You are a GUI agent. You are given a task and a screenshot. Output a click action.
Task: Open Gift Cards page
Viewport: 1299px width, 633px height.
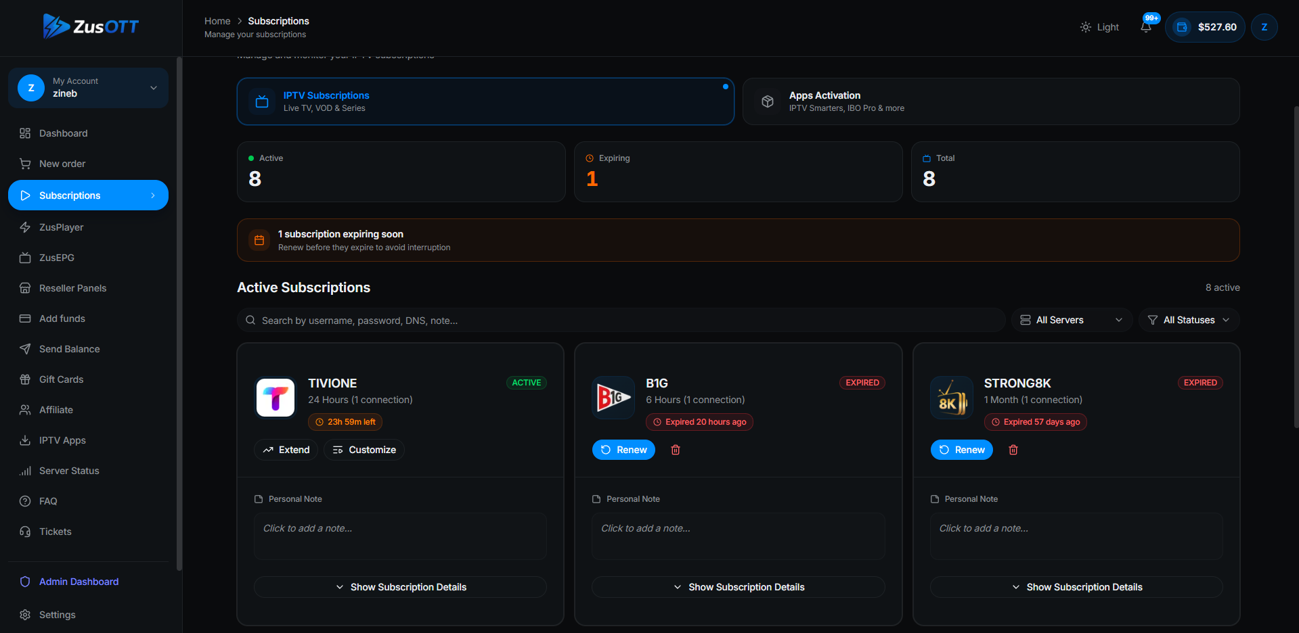pyautogui.click(x=88, y=379)
